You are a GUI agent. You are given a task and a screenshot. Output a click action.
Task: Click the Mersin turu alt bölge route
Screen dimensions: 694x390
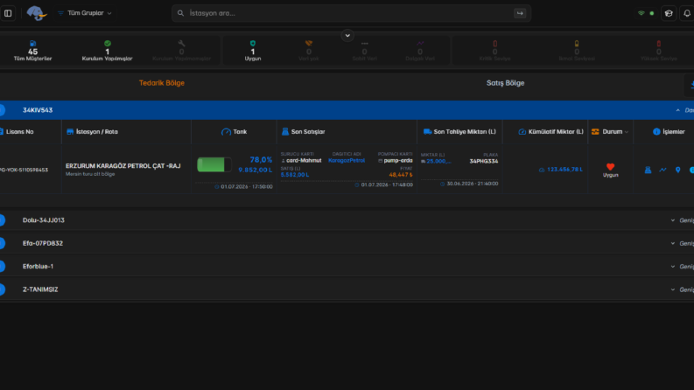90,174
